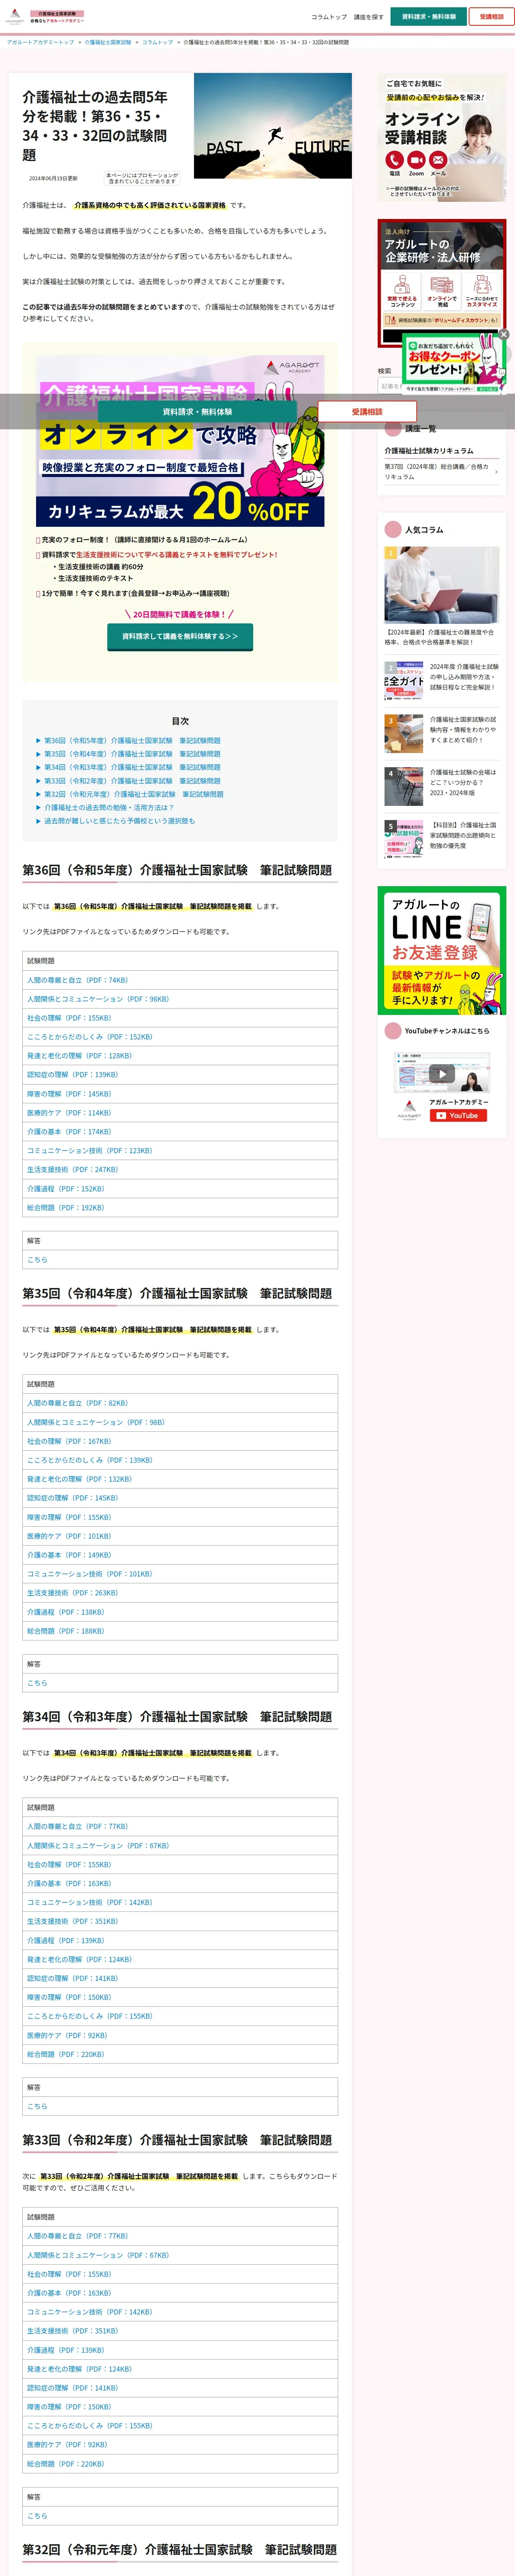The width and height of the screenshot is (515, 2576).
Task: Open 社会の理解（PDF：167KB）
Action: pyautogui.click(x=69, y=1441)
